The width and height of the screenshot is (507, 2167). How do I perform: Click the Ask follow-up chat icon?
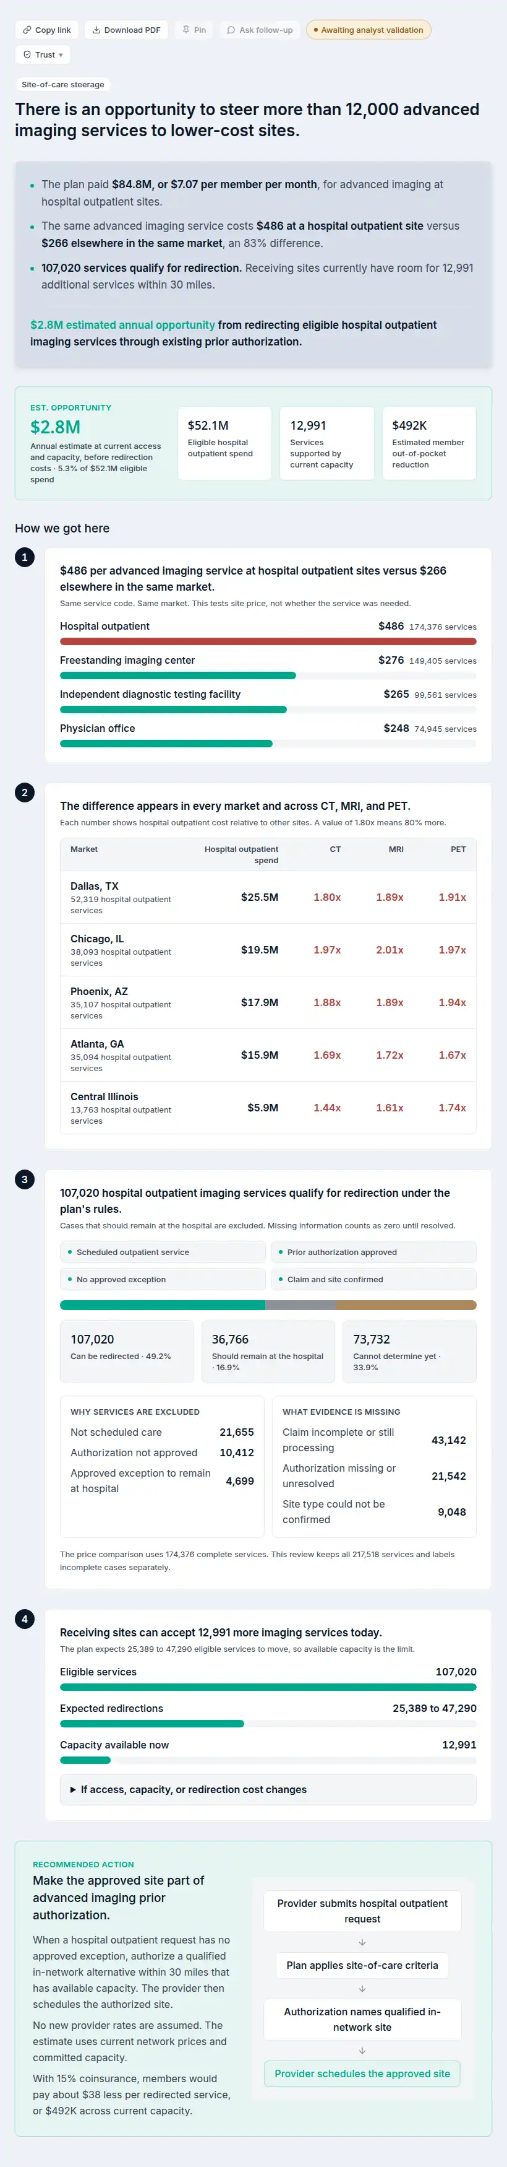pos(231,30)
